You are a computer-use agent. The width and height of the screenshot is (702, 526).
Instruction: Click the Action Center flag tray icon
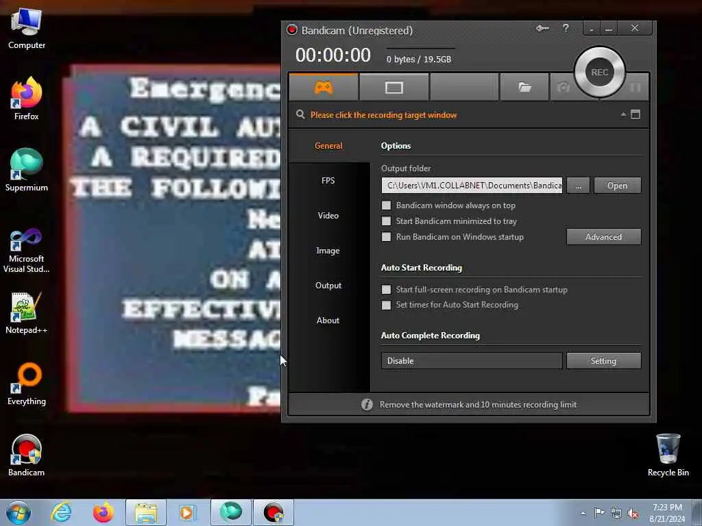tap(599, 513)
